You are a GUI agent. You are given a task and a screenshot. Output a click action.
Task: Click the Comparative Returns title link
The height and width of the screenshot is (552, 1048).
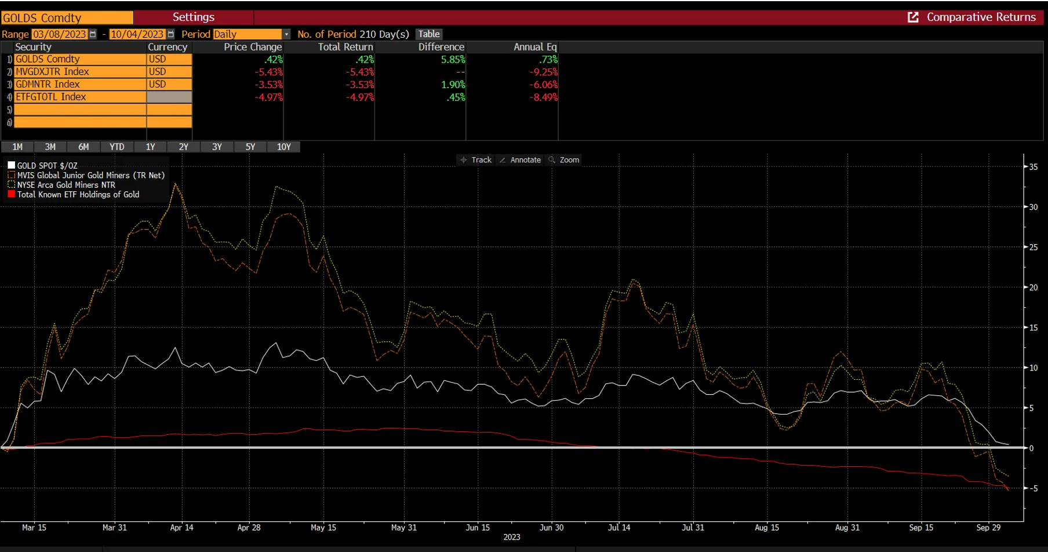pos(981,17)
